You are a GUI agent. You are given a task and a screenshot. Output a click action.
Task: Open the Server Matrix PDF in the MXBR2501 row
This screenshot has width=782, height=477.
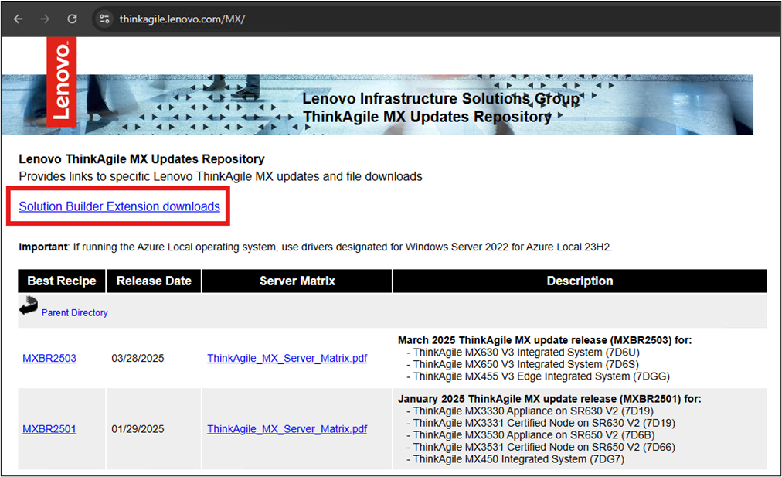(287, 429)
